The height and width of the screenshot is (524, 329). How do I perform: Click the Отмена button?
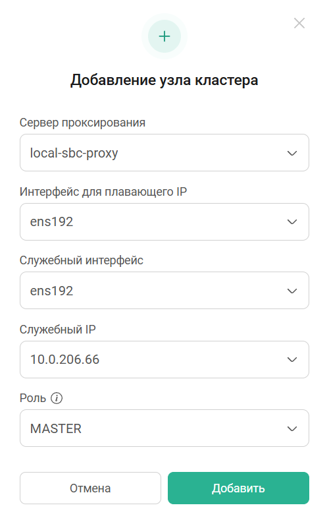pyautogui.click(x=90, y=488)
